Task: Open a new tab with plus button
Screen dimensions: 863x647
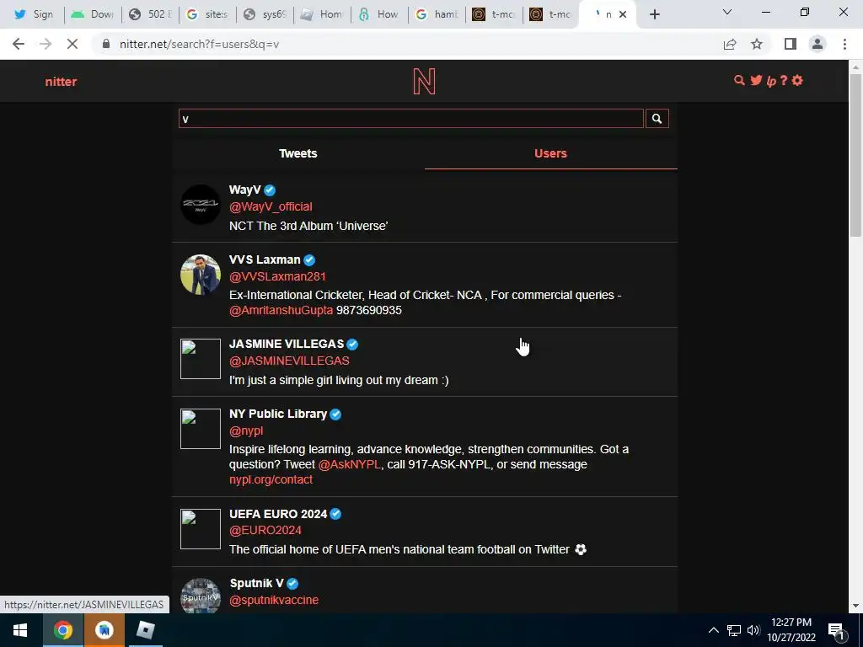Action: tap(654, 14)
